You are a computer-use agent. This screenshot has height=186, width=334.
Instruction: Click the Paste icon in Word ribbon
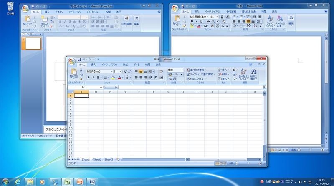(x=177, y=18)
